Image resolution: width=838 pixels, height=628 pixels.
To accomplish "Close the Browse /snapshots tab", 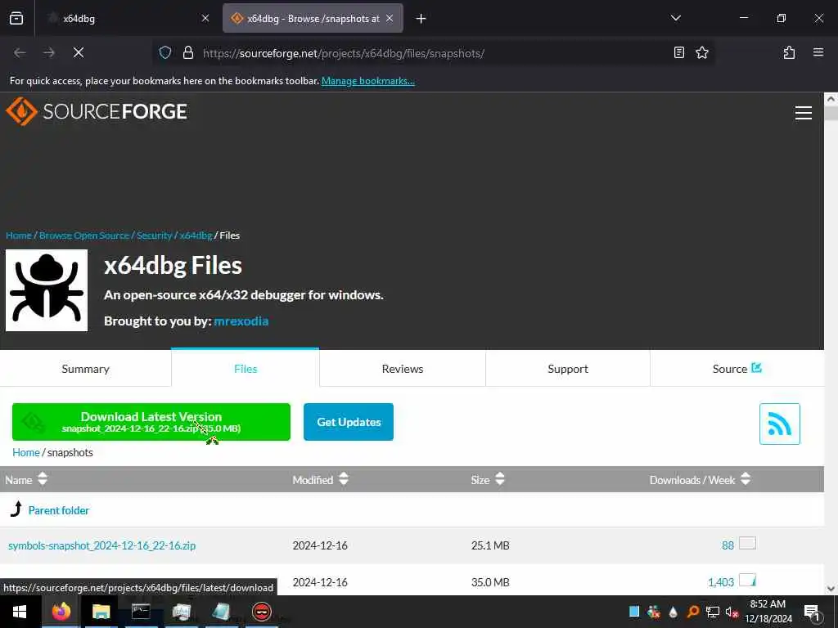I will click(390, 18).
